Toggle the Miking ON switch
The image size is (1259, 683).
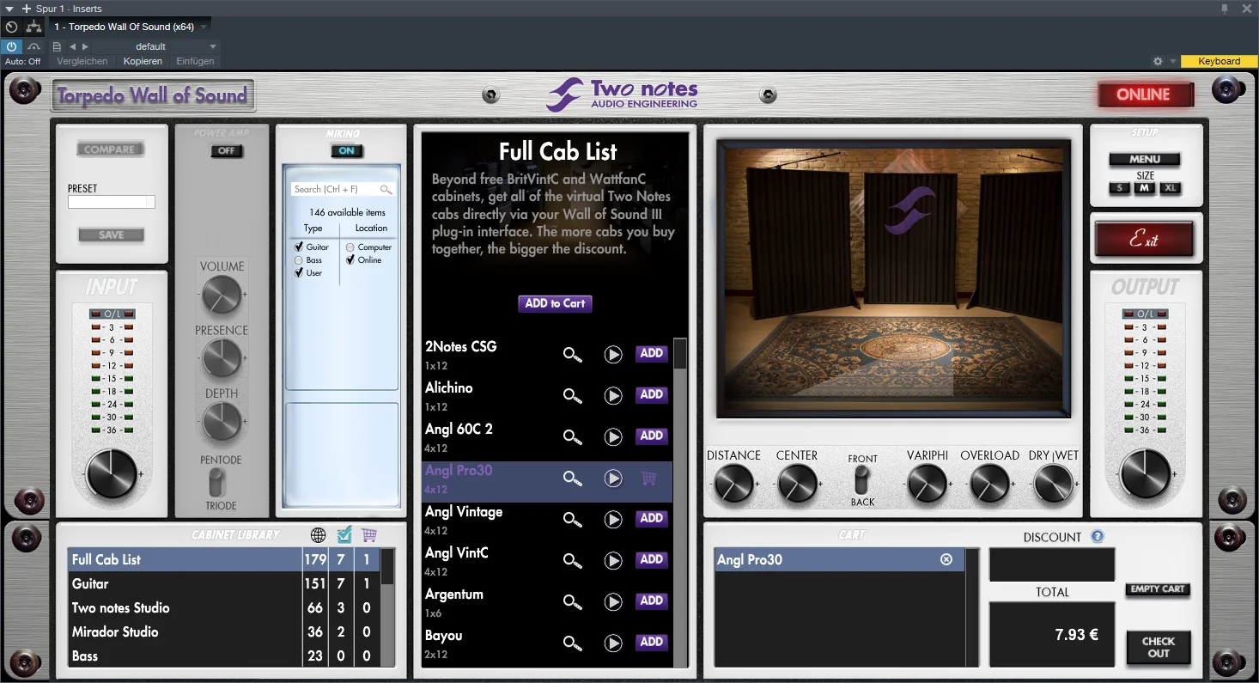coord(347,151)
